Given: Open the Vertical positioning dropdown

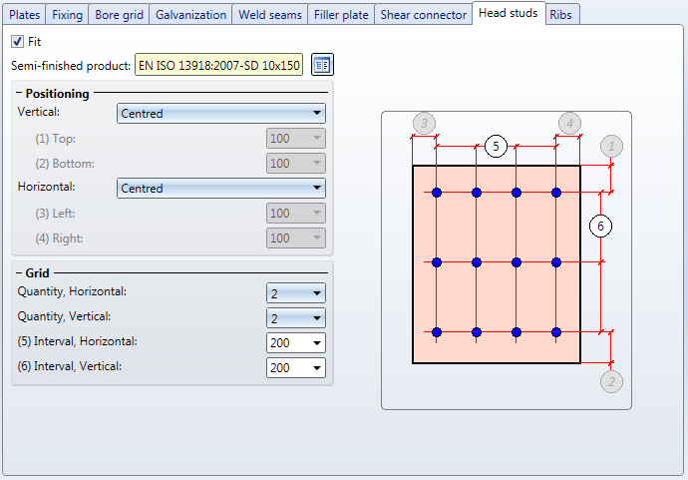Looking at the screenshot, I should click(220, 114).
